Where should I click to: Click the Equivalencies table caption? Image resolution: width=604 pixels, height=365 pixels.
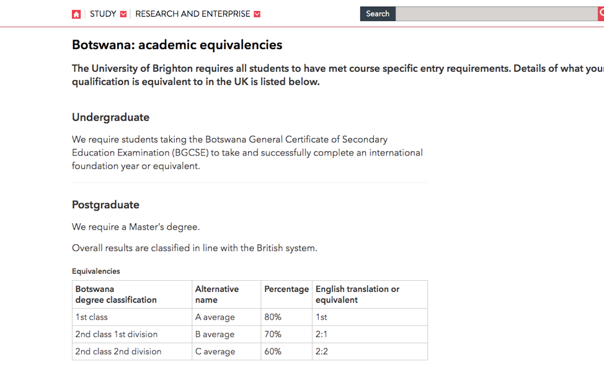tap(96, 271)
